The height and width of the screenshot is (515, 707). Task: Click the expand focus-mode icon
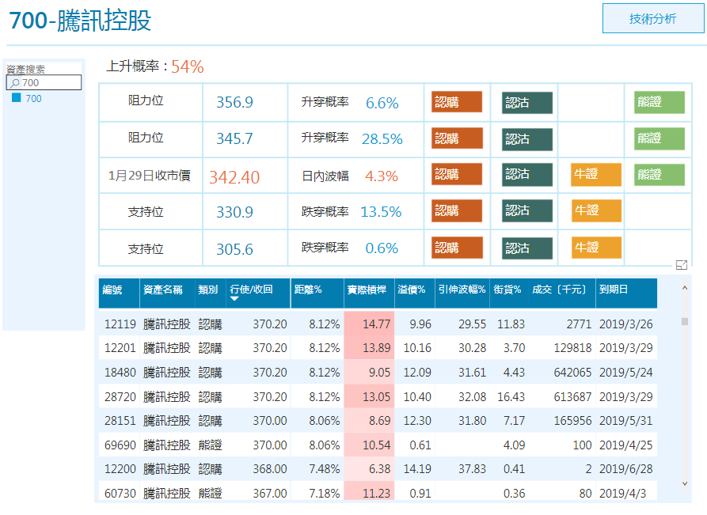(x=682, y=265)
